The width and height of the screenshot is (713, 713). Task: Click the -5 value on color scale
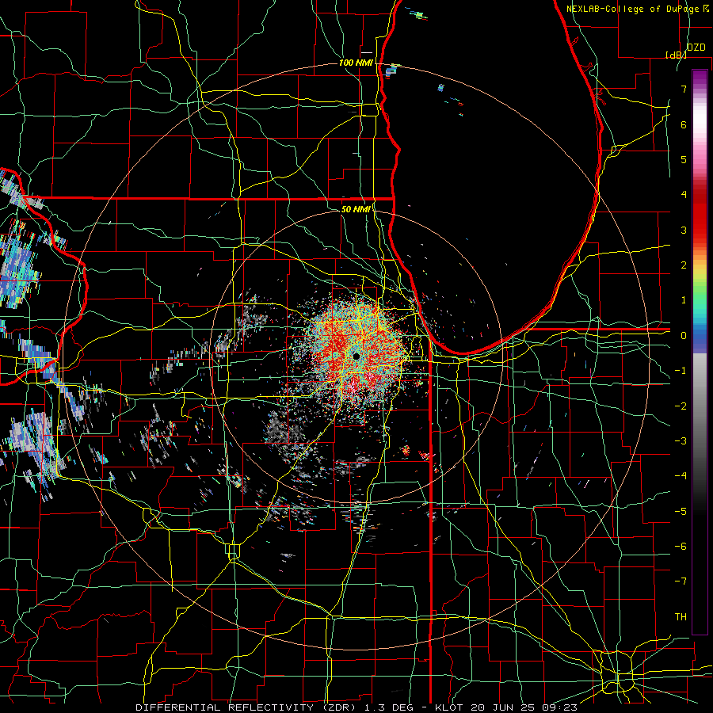pos(681,512)
